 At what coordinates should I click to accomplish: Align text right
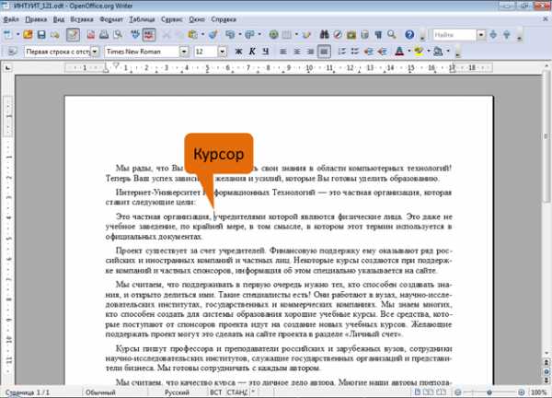coord(310,52)
